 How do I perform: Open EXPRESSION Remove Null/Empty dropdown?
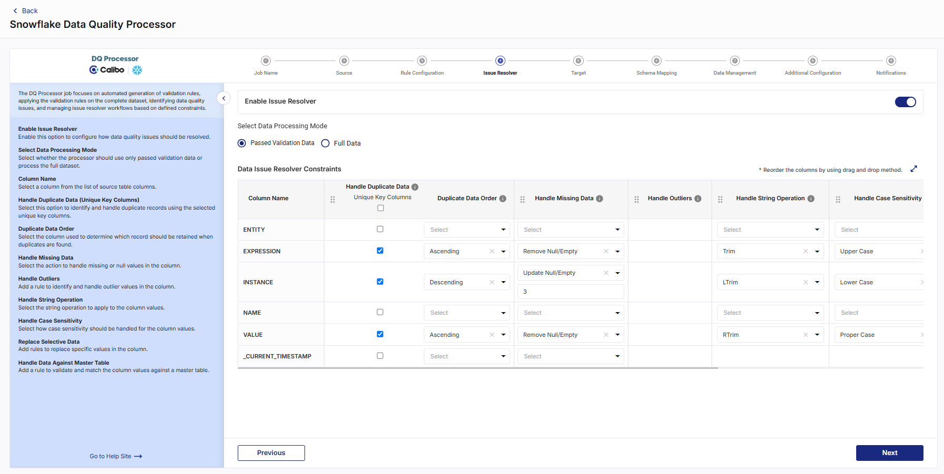(571, 251)
